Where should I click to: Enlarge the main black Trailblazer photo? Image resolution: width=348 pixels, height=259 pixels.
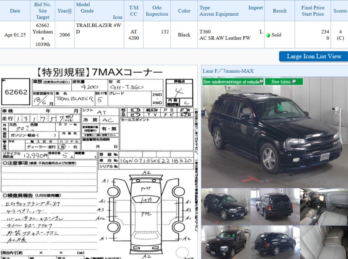coord(274,136)
